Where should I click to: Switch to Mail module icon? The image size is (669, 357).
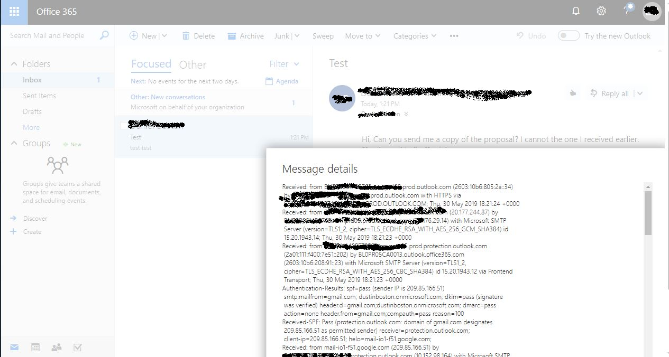pos(14,347)
